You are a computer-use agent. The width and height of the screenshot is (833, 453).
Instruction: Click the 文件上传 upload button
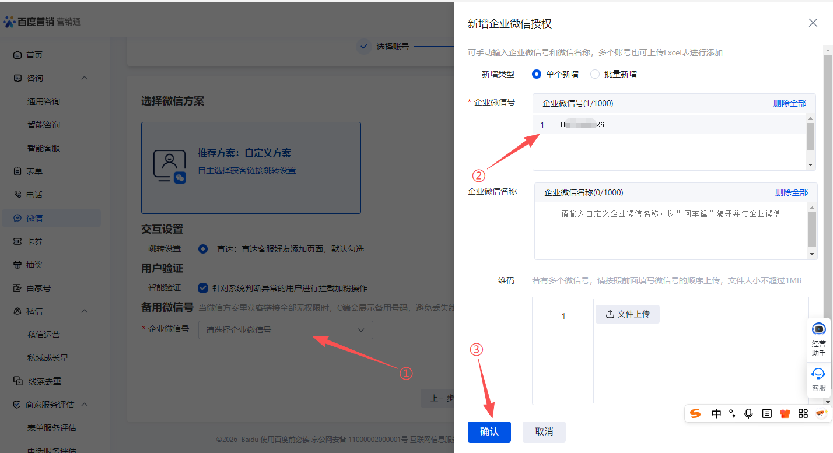tap(627, 314)
